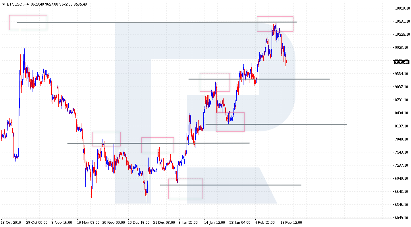The width and height of the screenshot is (411, 227).
Task: Click the 6049.10 price scale label
Action: coord(402,217)
